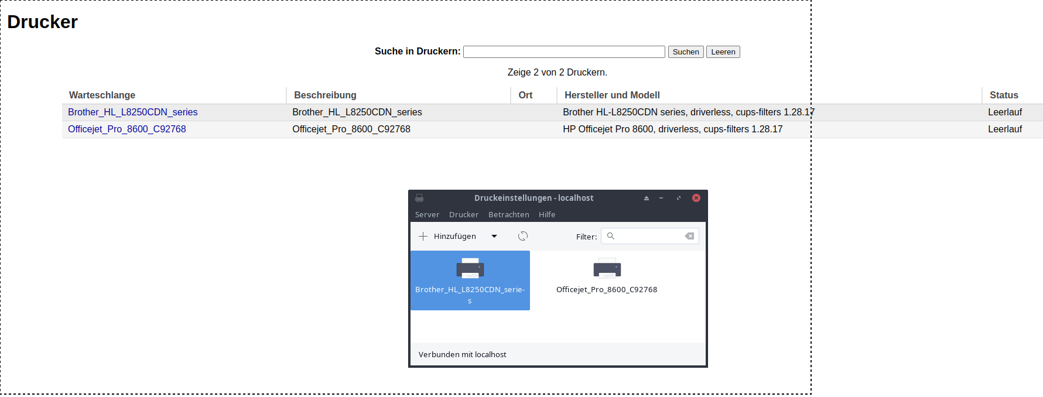Screen dimensions: 1043x397
Task: Maximize the Druckeinstellungen window
Action: [679, 198]
